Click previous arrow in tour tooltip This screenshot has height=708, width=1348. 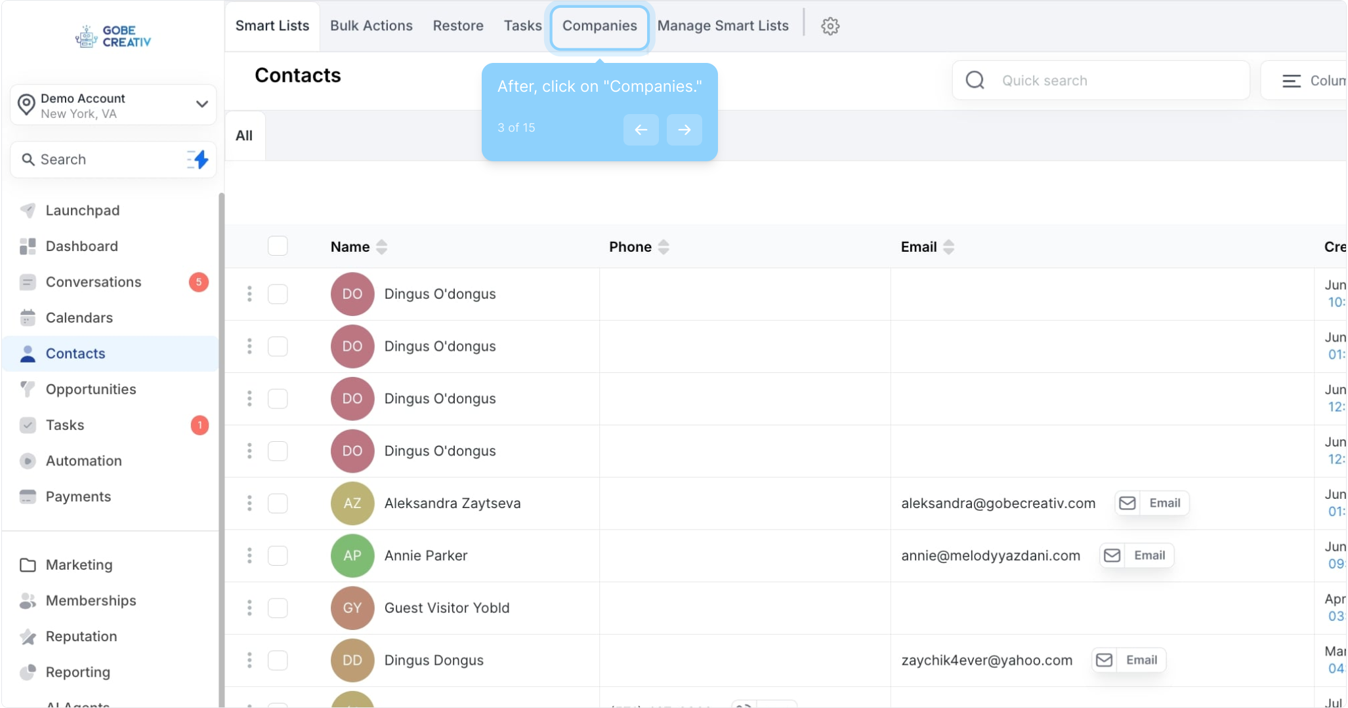(641, 130)
